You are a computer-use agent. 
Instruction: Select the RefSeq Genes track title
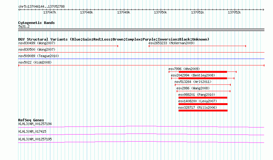click(31, 120)
